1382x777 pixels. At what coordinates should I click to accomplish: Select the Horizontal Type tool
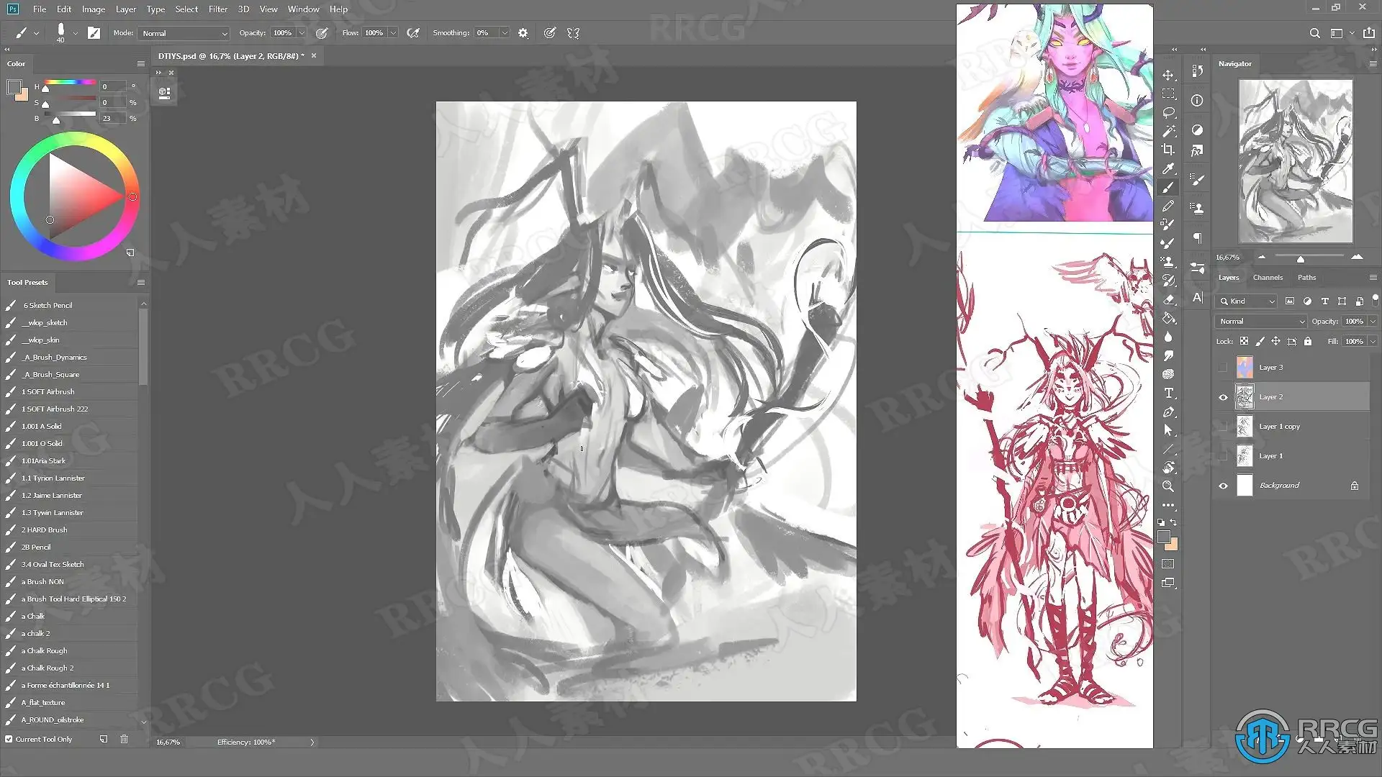point(1168,393)
